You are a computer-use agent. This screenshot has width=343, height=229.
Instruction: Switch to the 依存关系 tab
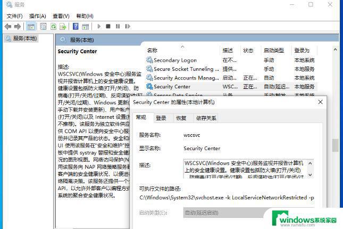point(206,118)
